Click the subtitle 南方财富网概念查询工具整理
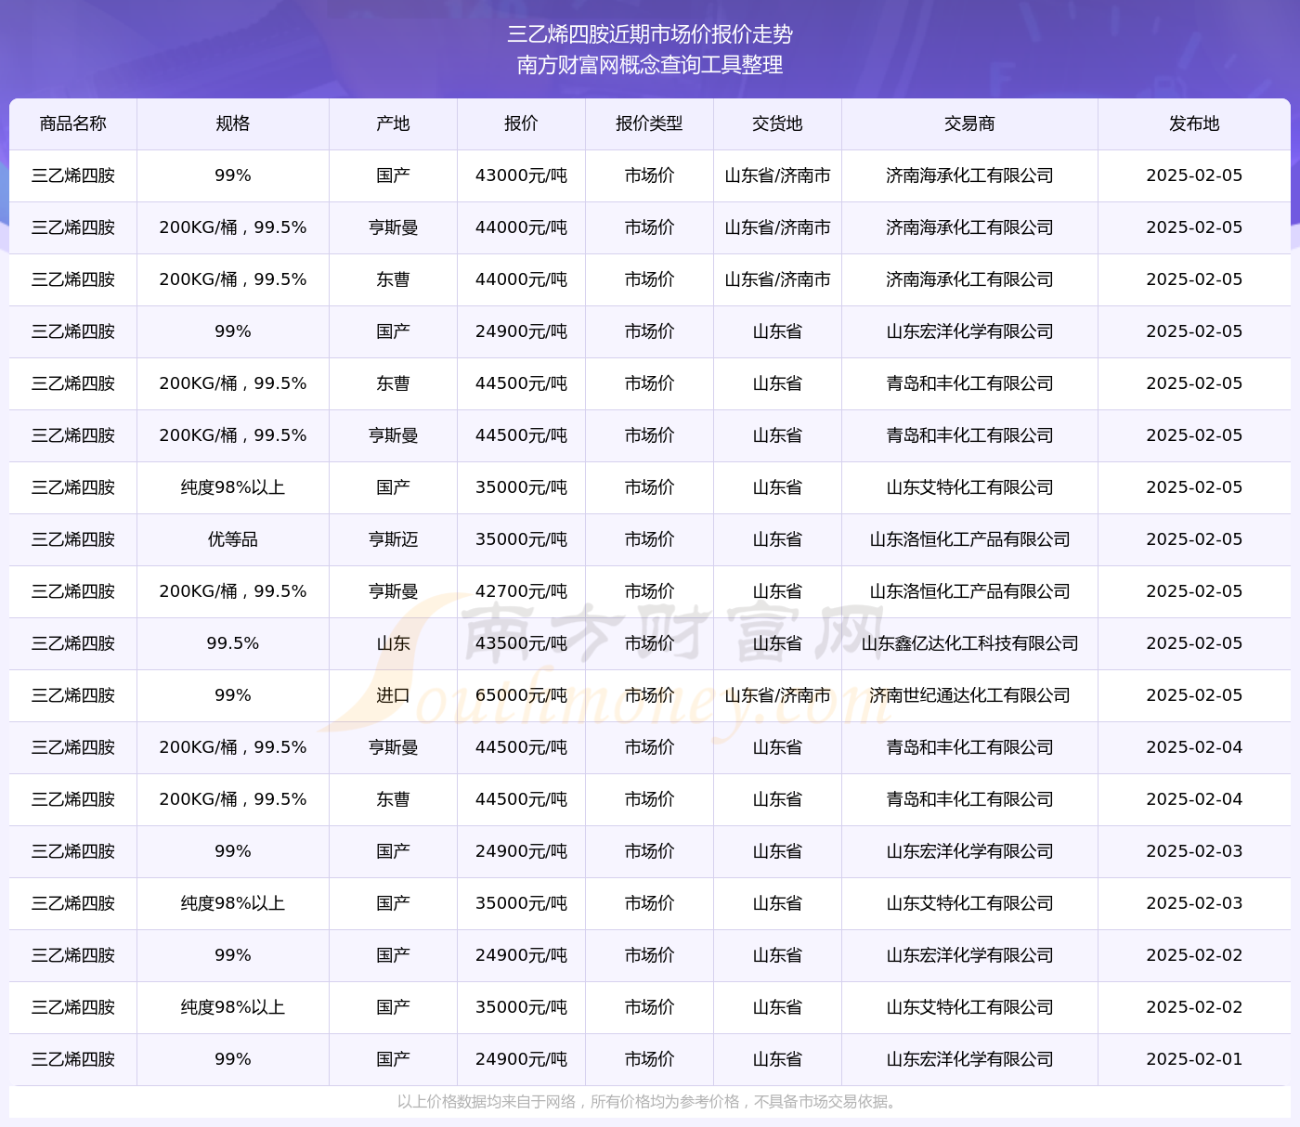The image size is (1300, 1127). click(650, 65)
